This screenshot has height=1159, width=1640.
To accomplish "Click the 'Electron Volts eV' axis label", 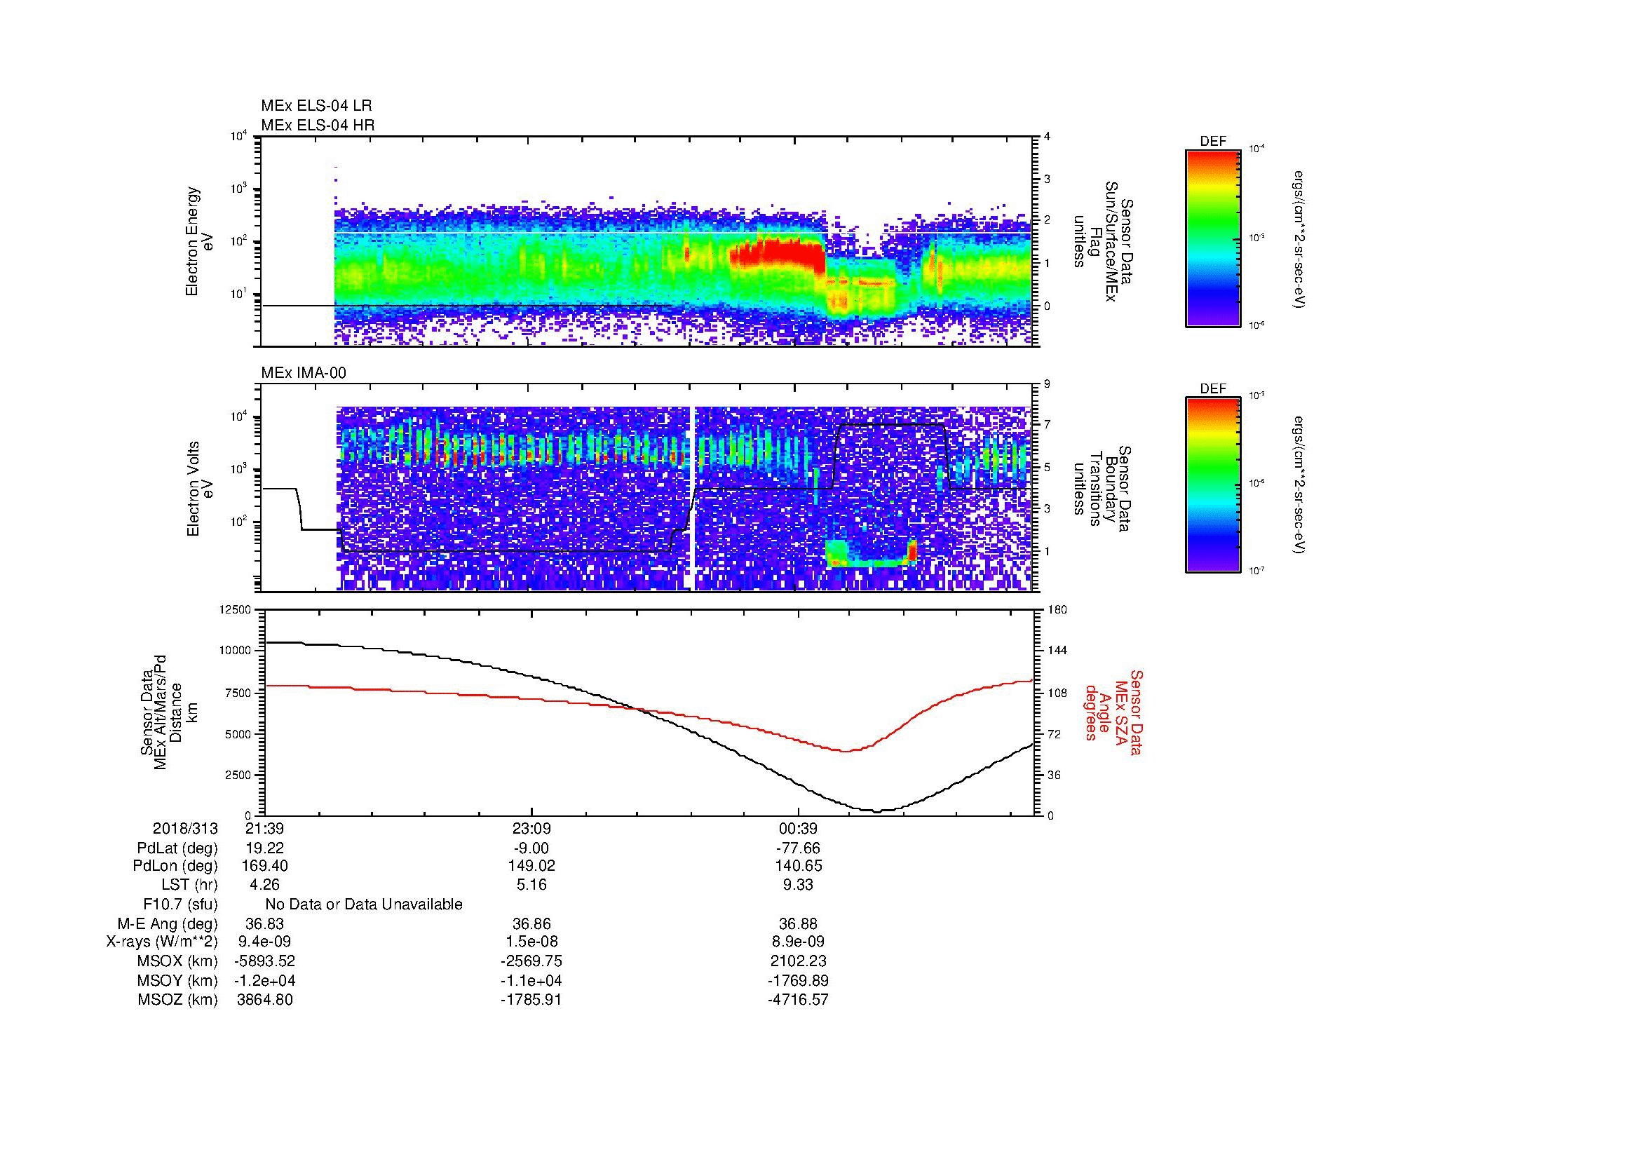I will (x=199, y=489).
